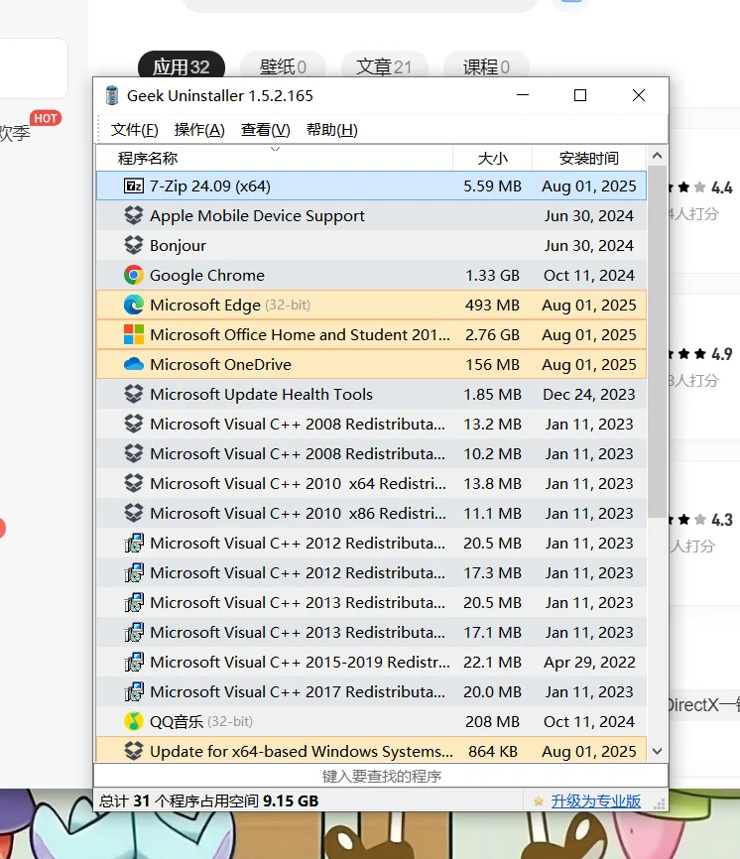Click the 键入要查找的程序 search field
This screenshot has width=740, height=859.
click(x=381, y=776)
